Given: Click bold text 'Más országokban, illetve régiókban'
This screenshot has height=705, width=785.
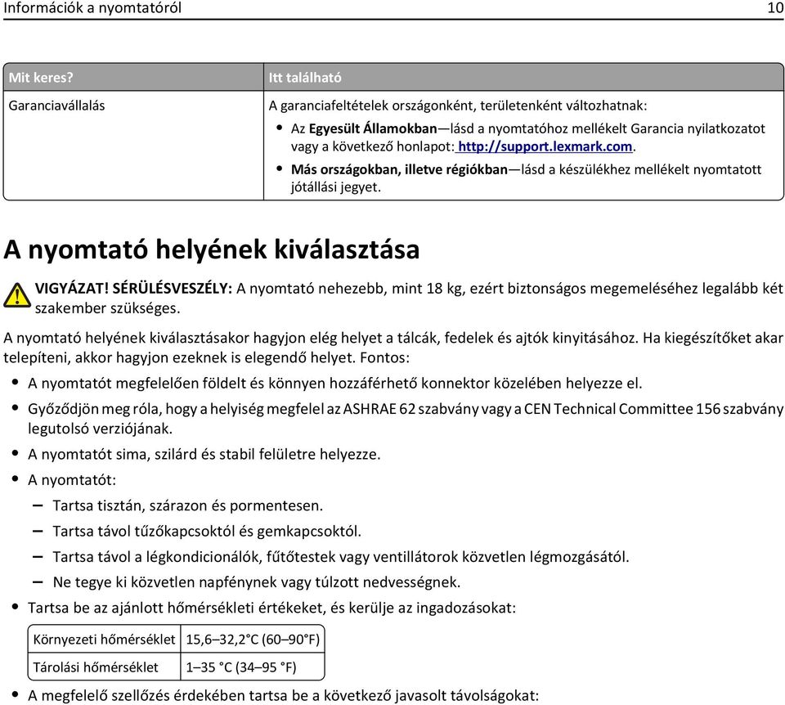Looking at the screenshot, I should [400, 170].
